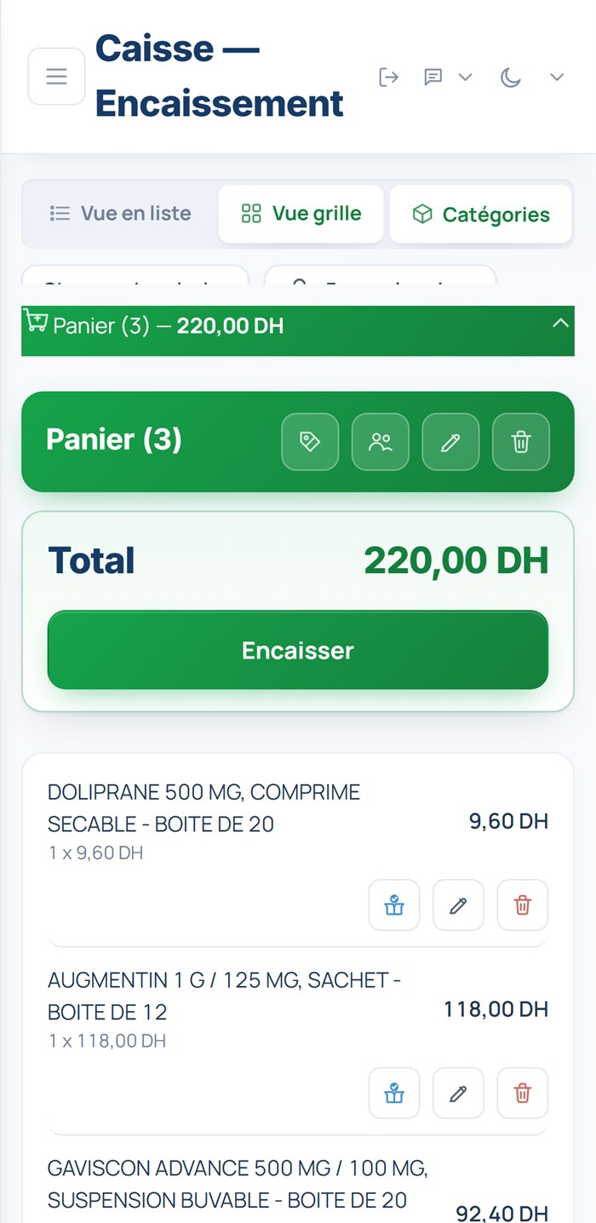Expand chevron next to chat icon
596x1223 pixels.
coord(465,78)
